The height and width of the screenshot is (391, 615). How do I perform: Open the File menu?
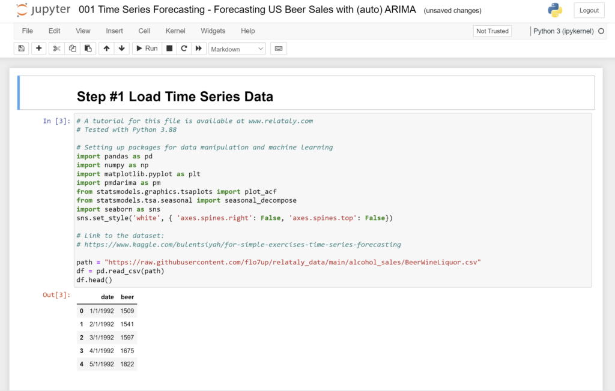pyautogui.click(x=28, y=31)
